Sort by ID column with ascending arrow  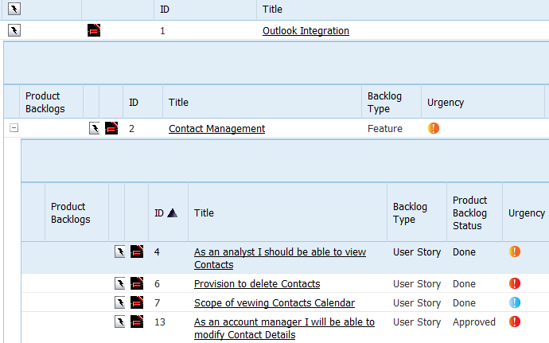166,213
